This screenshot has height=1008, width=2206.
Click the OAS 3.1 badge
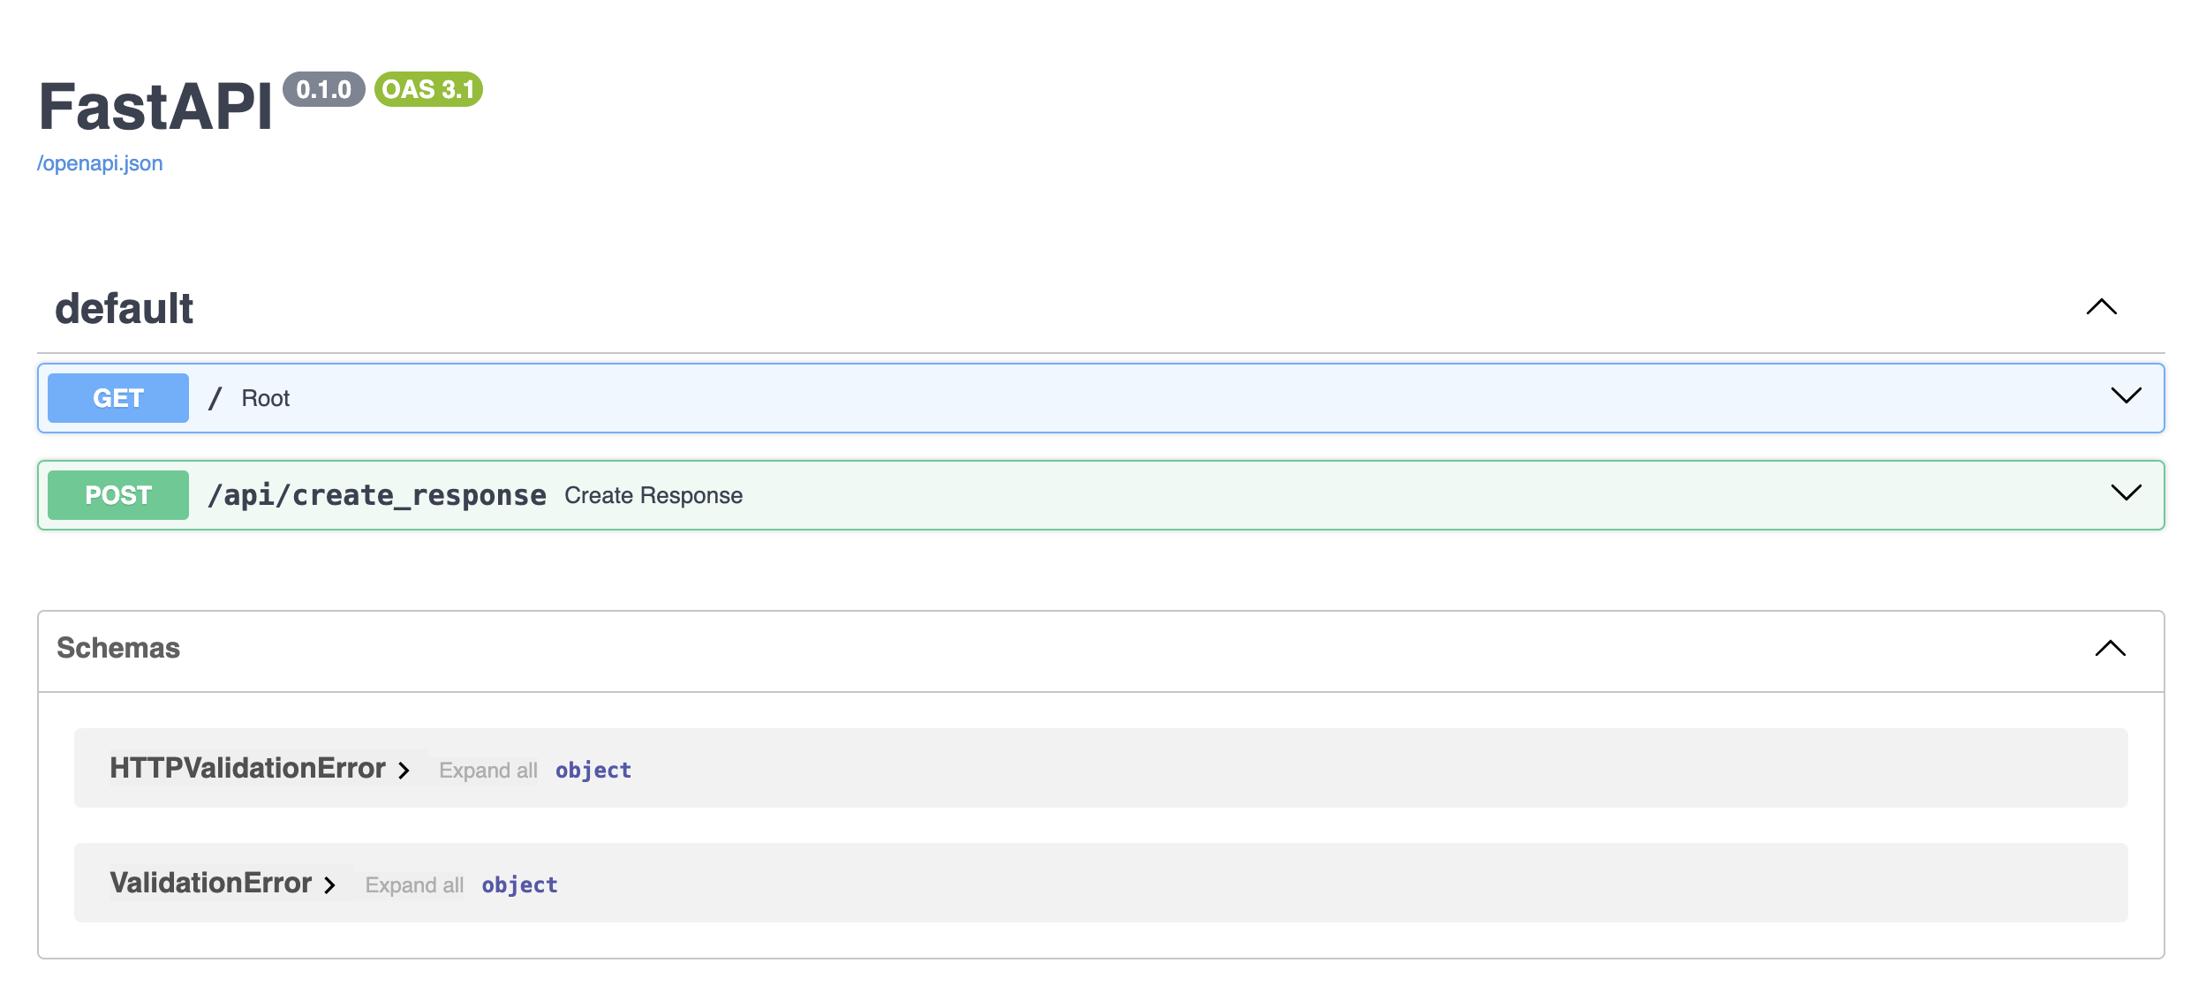[428, 89]
